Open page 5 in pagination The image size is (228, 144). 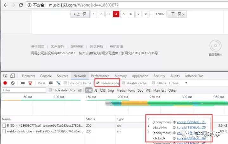123,14
